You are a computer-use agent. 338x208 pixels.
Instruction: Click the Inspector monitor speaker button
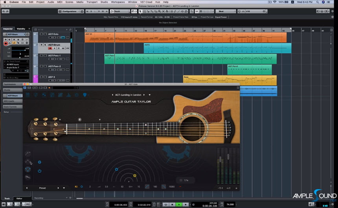click(x=10, y=43)
